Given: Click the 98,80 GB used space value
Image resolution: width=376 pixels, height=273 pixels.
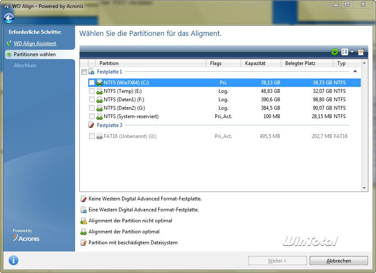Looking at the screenshot, I should [322, 100].
